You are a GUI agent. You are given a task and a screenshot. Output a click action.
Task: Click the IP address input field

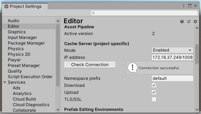tap(173, 57)
